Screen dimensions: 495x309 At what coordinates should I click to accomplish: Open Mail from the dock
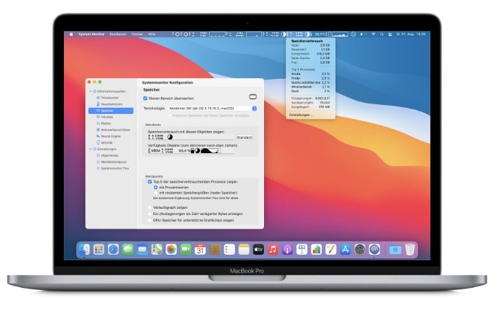click(142, 250)
